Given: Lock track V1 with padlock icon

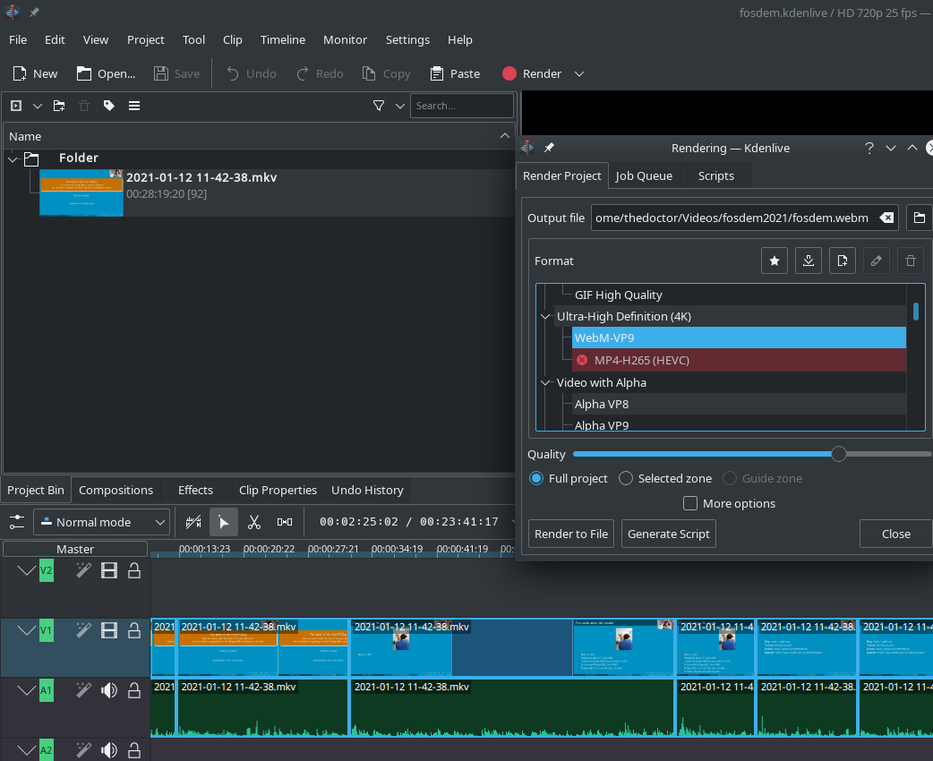Looking at the screenshot, I should coord(134,631).
